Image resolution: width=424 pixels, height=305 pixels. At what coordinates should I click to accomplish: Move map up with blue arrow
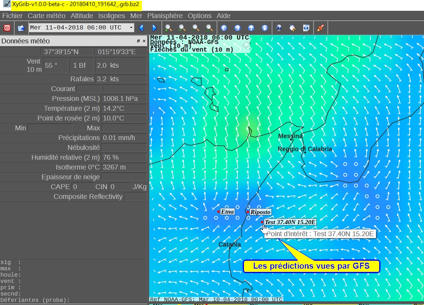251,28
